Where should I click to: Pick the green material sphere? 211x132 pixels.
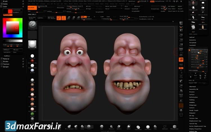[x=32, y=114]
